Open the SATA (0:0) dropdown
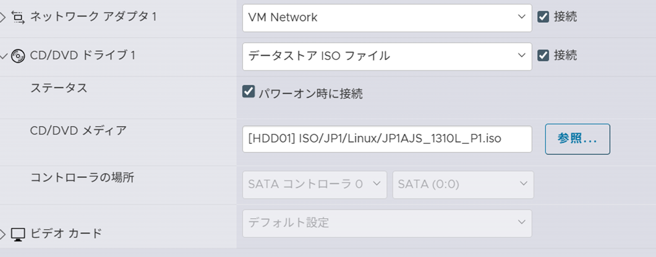Image resolution: width=656 pixels, height=257 pixels. tap(462, 184)
